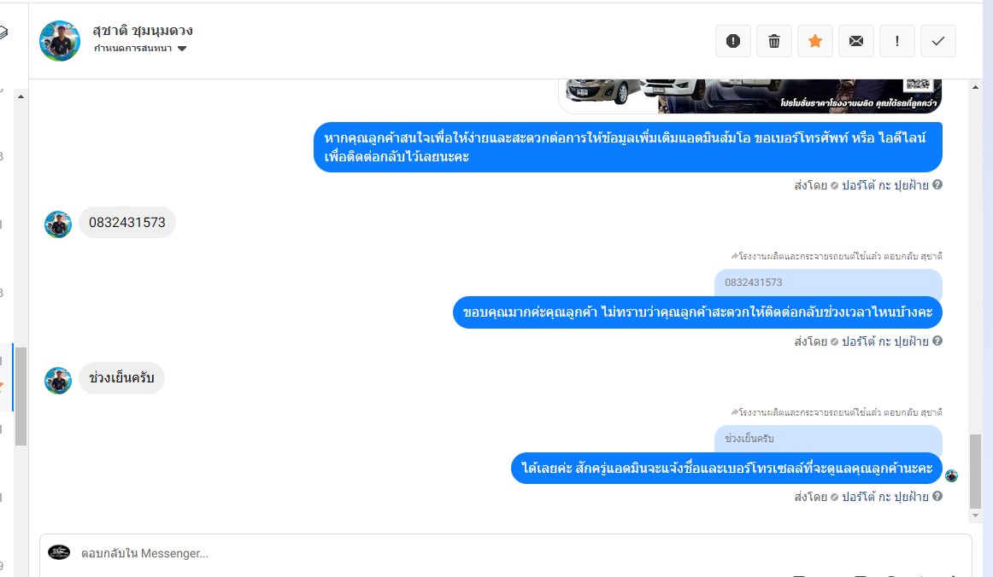Click the help icon beside first sender name
This screenshot has width=993, height=577.
point(937,184)
